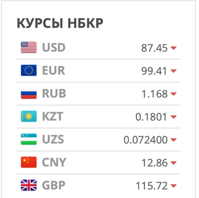Open the EUR currency label
Screen dimensions: 199x198
[53, 70]
